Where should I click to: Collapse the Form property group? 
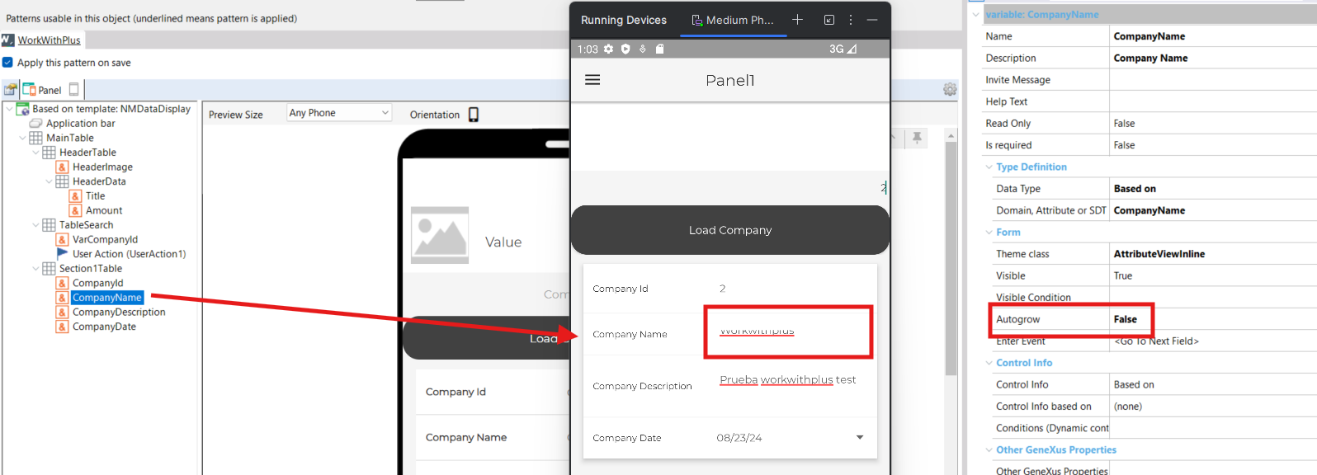pos(989,233)
